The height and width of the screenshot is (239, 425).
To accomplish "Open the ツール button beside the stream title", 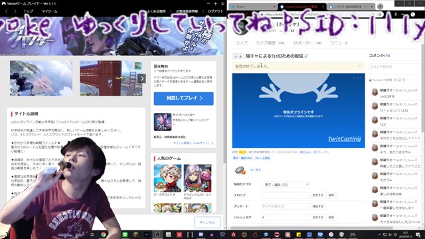I will (238, 56).
